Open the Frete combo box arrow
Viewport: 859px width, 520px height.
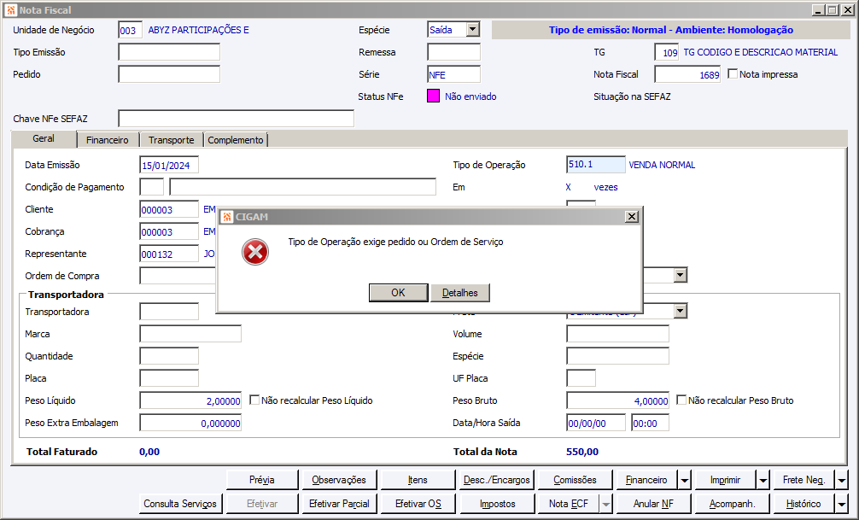(x=680, y=312)
